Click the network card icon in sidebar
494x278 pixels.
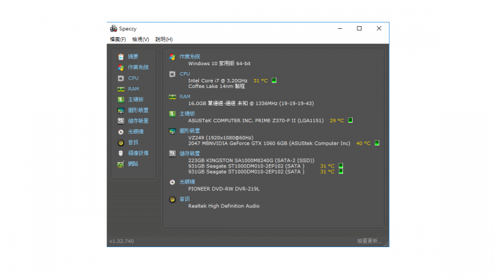click(x=121, y=164)
